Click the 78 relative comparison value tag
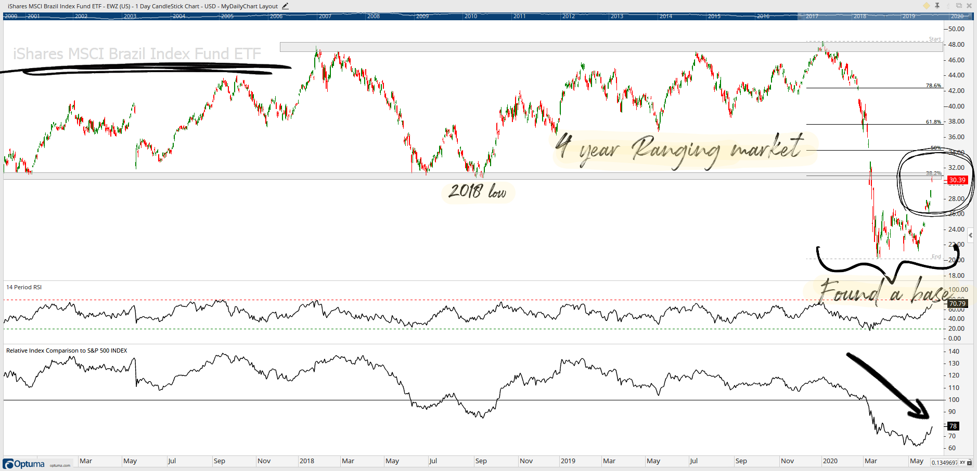The height and width of the screenshot is (471, 977). pyautogui.click(x=953, y=426)
